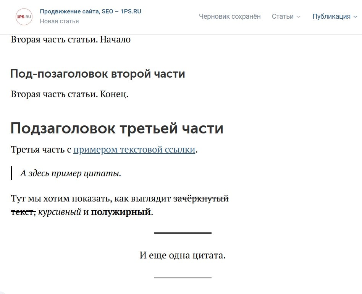Click the "Новая статья" subtitle
This screenshot has width=362, height=294.
pyautogui.click(x=59, y=21)
